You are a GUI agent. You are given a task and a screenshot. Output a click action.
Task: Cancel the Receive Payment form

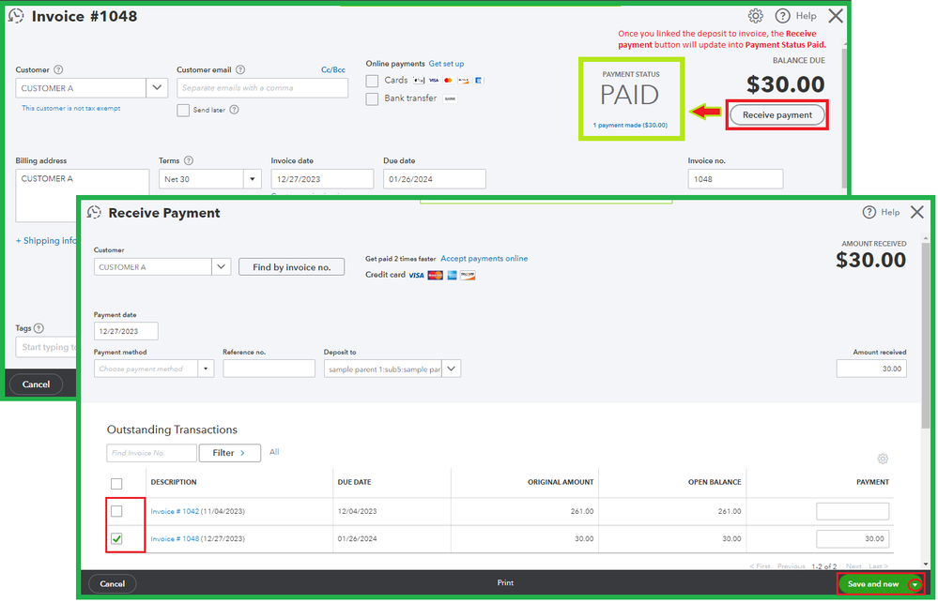tap(113, 584)
